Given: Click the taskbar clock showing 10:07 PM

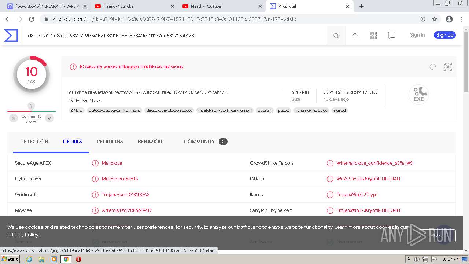Looking at the screenshot, I should (x=450, y=259).
